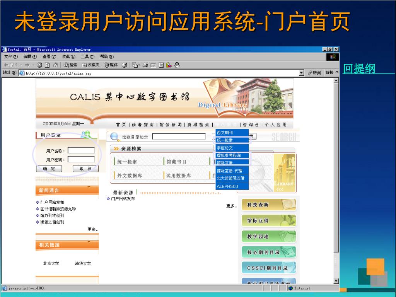This screenshot has width=396, height=297.
Task: Expand the Links (链接) chevron
Action: (x=336, y=72)
